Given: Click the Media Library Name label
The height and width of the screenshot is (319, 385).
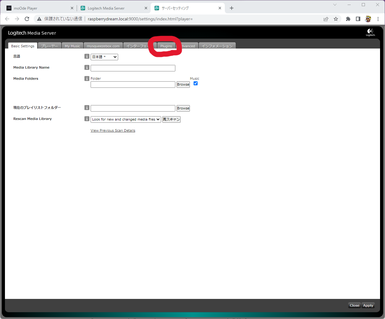Looking at the screenshot, I should point(31,67).
